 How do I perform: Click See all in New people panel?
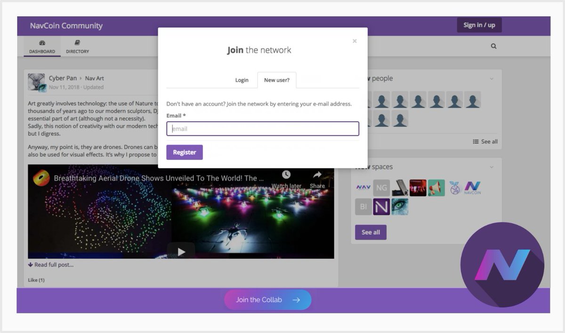[x=485, y=142]
